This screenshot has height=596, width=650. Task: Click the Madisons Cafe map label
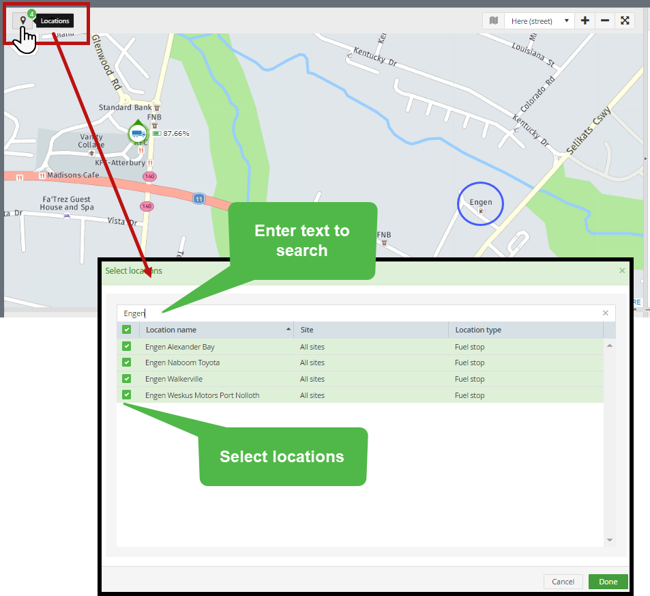coord(73,175)
